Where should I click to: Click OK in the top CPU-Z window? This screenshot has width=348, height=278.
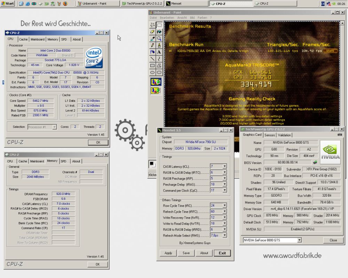point(98,142)
